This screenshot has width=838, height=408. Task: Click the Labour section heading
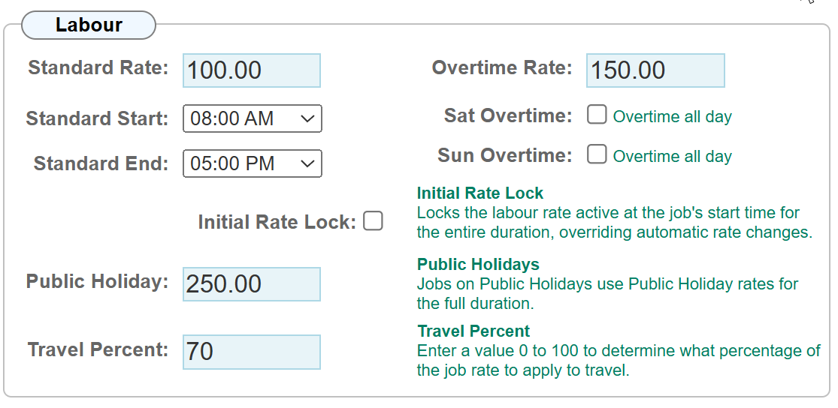tap(89, 25)
